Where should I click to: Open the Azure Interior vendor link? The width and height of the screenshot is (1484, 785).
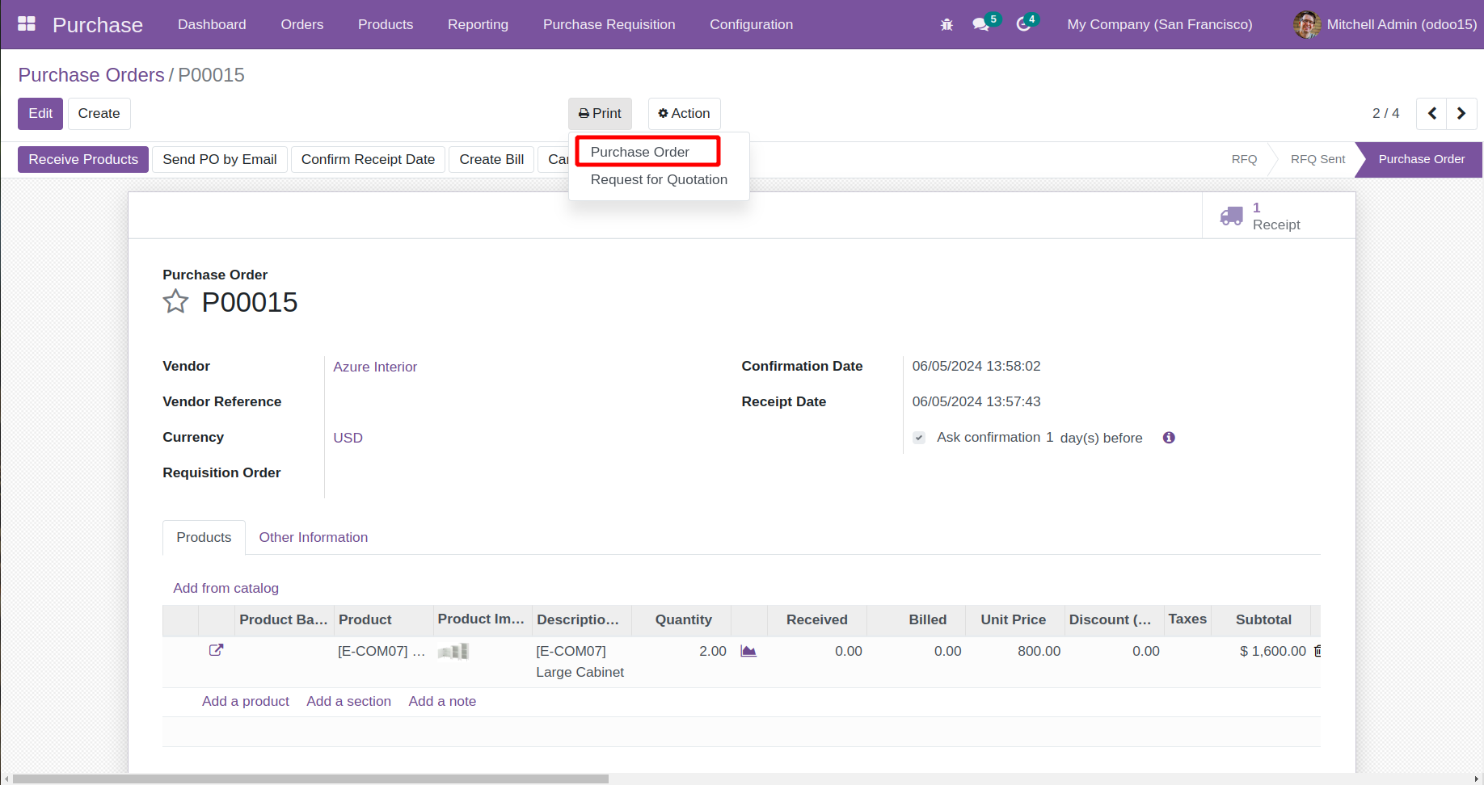(x=375, y=367)
